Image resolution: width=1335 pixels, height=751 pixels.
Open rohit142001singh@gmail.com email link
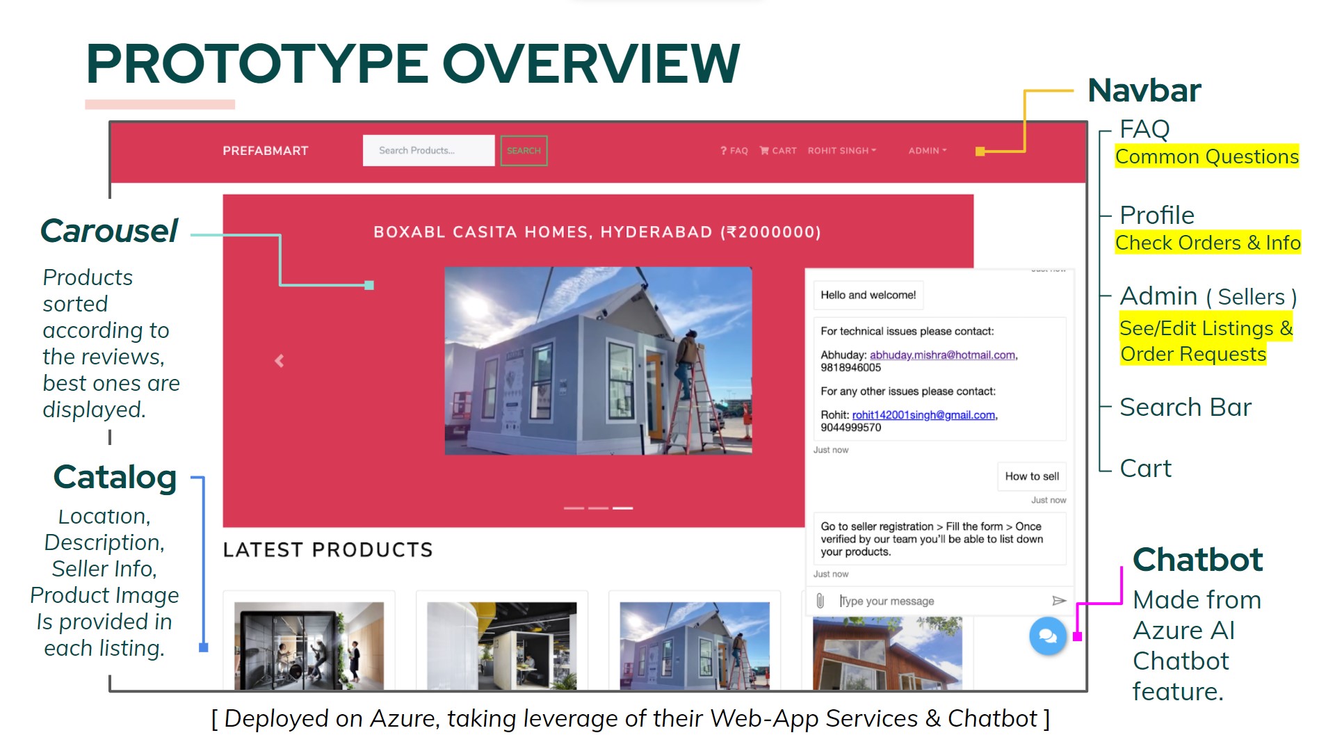[x=923, y=414]
